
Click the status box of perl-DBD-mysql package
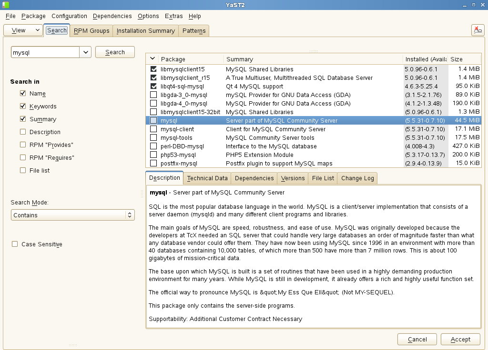pyautogui.click(x=153, y=146)
